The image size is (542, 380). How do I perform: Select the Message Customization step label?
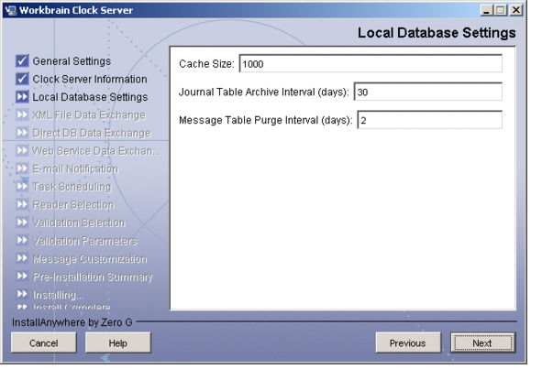[90, 258]
